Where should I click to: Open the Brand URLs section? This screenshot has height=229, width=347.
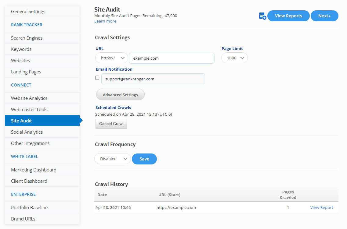pos(23,219)
